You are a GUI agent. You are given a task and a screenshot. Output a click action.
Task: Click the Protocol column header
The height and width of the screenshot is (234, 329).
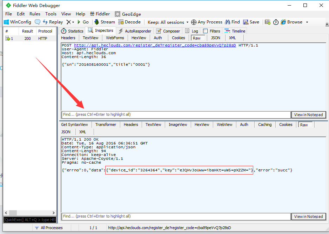[x=45, y=31]
